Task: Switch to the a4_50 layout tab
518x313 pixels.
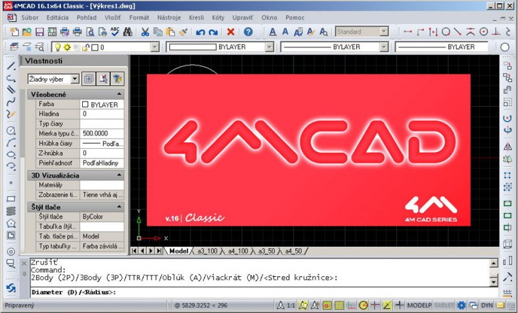Action: click(293, 251)
